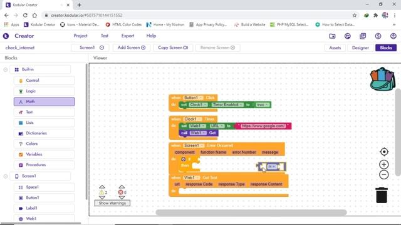
Task: Select the Text blocks category
Action: [44, 112]
